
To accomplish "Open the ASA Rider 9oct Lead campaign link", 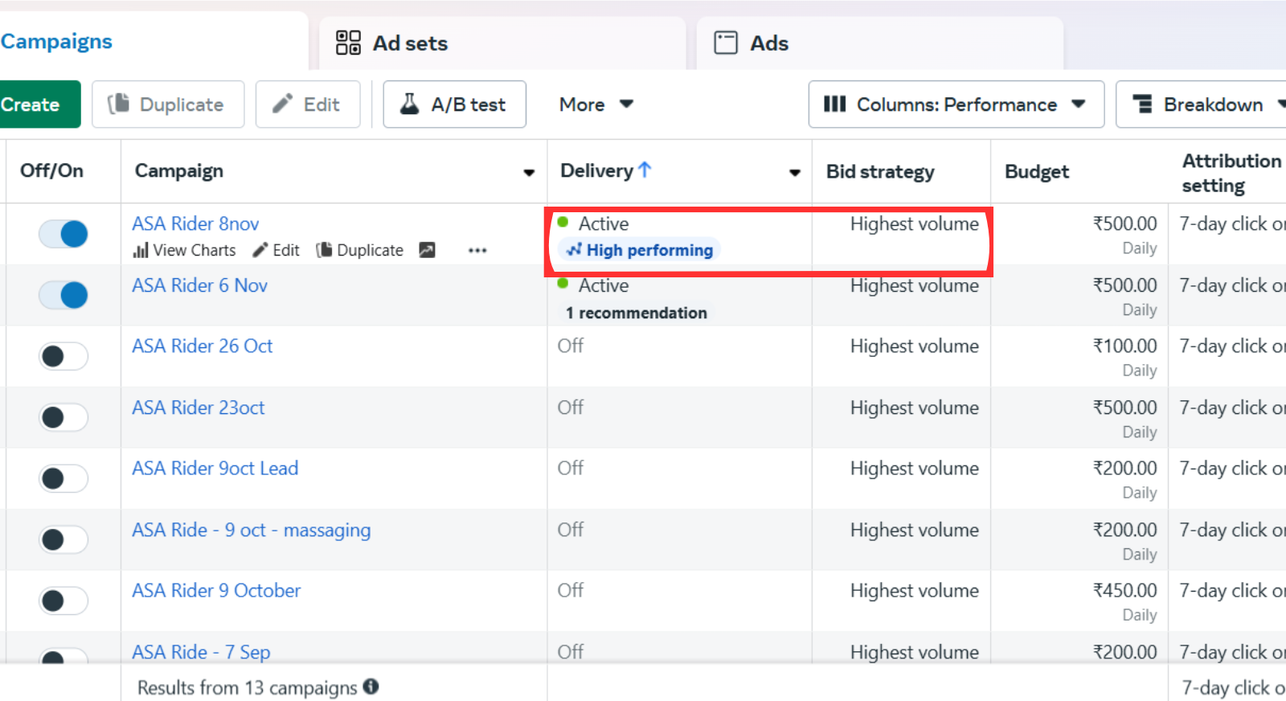I will coord(215,469).
